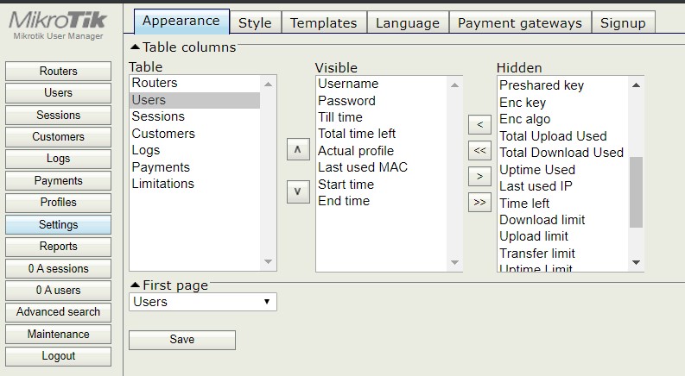685x376 pixels.
Task: Click the single right arrow button
Action: click(x=479, y=177)
